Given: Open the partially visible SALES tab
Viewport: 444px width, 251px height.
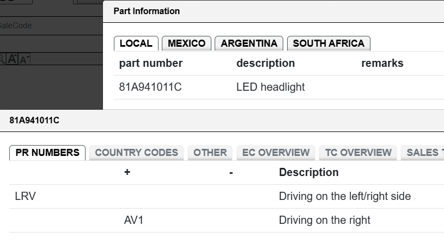Looking at the screenshot, I should (422, 153).
